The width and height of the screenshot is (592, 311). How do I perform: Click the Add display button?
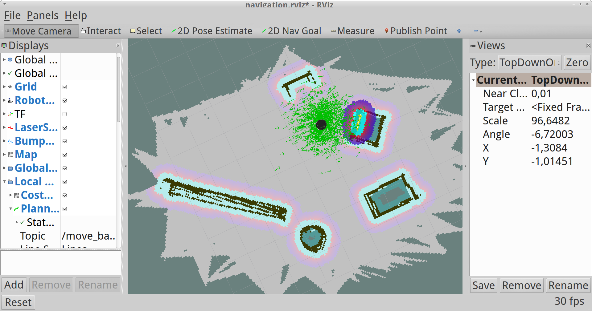point(14,285)
